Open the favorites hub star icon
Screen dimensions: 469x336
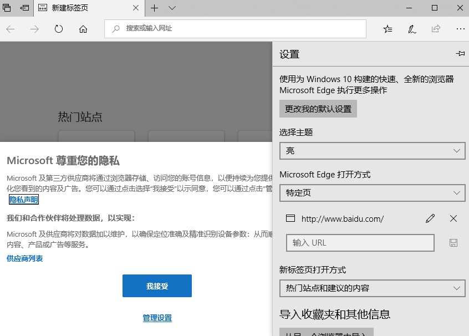coord(388,29)
